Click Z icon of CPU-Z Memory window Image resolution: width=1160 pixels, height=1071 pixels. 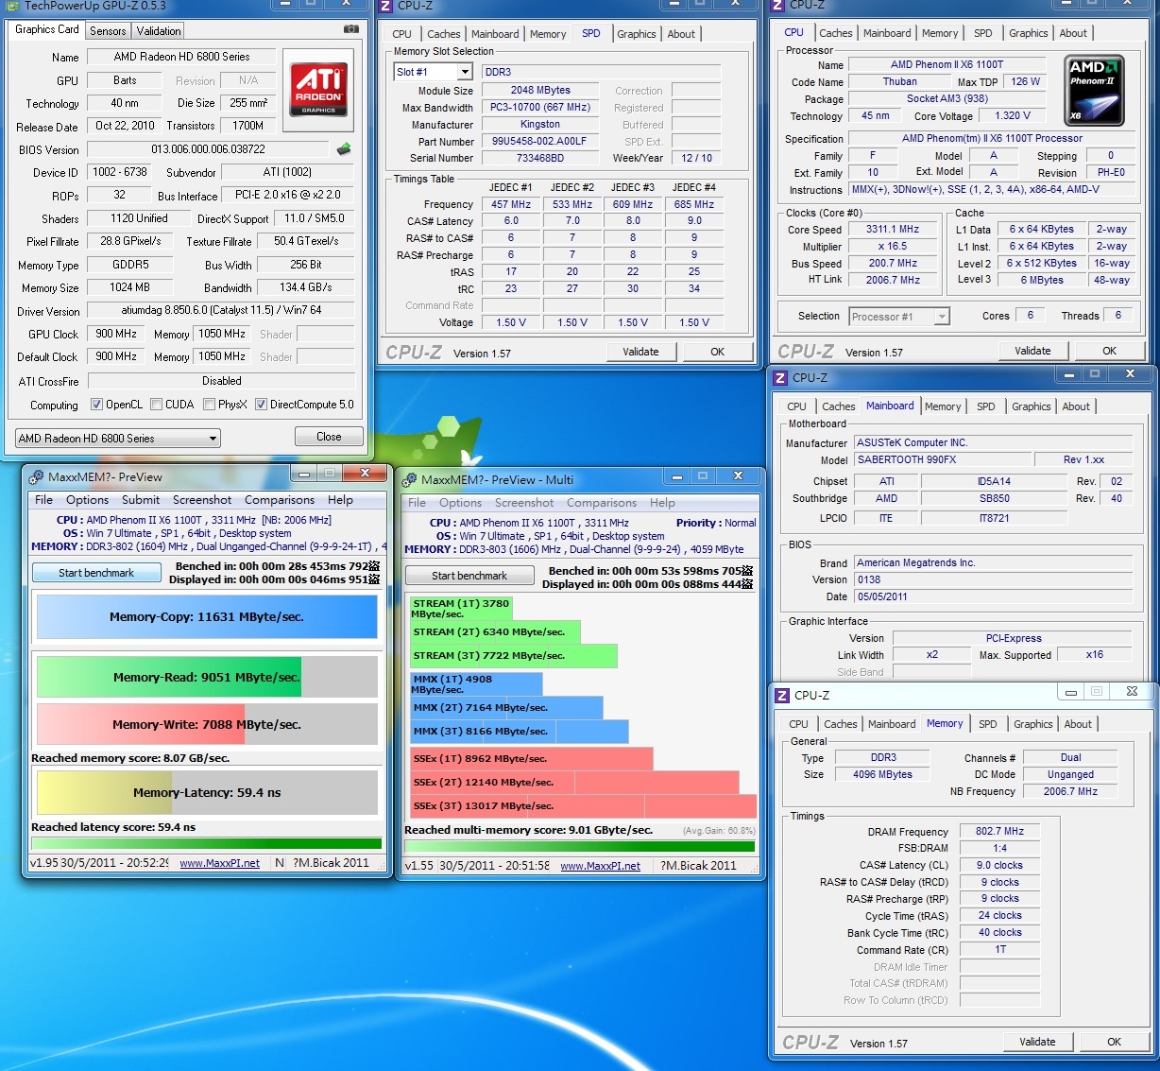781,695
